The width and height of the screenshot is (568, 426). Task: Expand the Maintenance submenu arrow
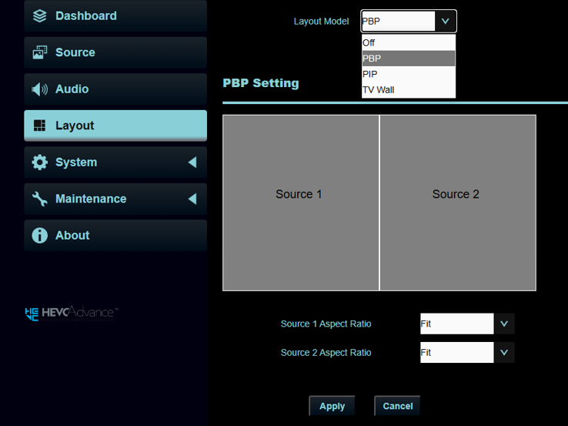point(192,199)
